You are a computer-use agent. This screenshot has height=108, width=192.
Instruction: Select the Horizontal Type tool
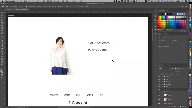(2, 54)
